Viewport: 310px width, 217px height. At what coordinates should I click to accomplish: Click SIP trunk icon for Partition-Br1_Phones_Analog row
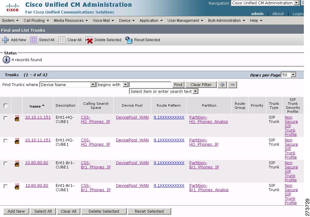(x=17, y=186)
